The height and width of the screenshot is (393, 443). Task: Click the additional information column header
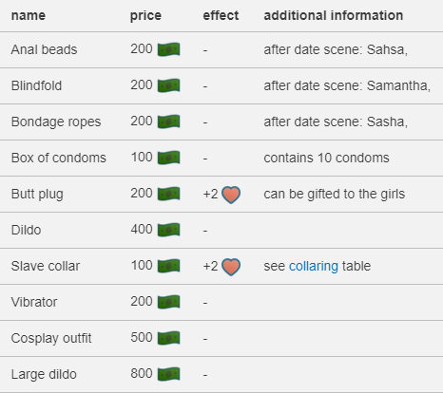334,15
